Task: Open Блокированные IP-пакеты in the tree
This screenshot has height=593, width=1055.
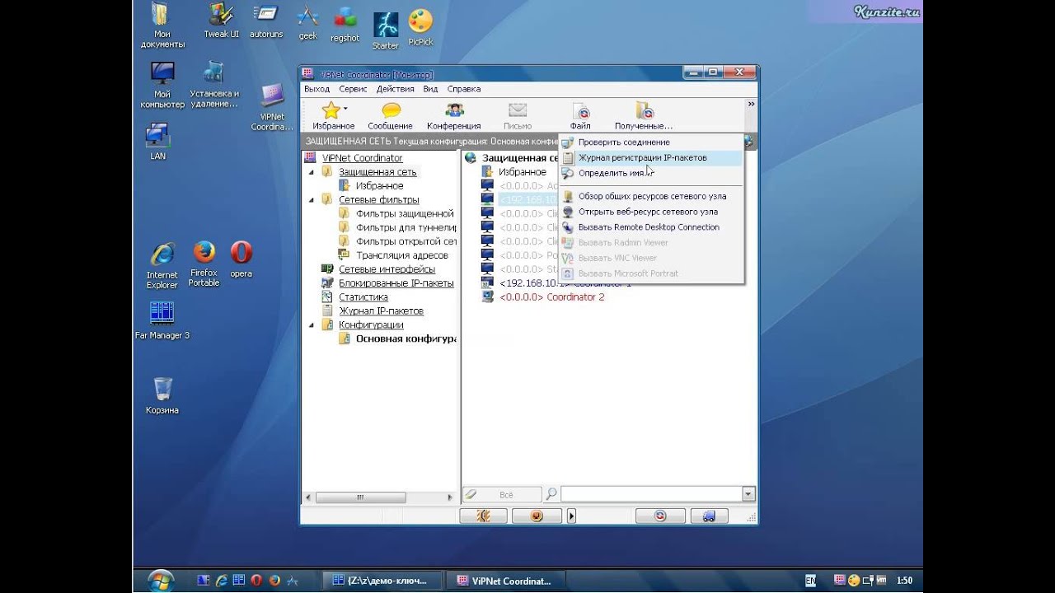Action: tap(396, 283)
